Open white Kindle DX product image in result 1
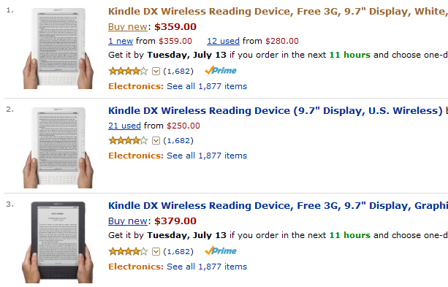The width and height of the screenshot is (448, 287). pos(58,48)
